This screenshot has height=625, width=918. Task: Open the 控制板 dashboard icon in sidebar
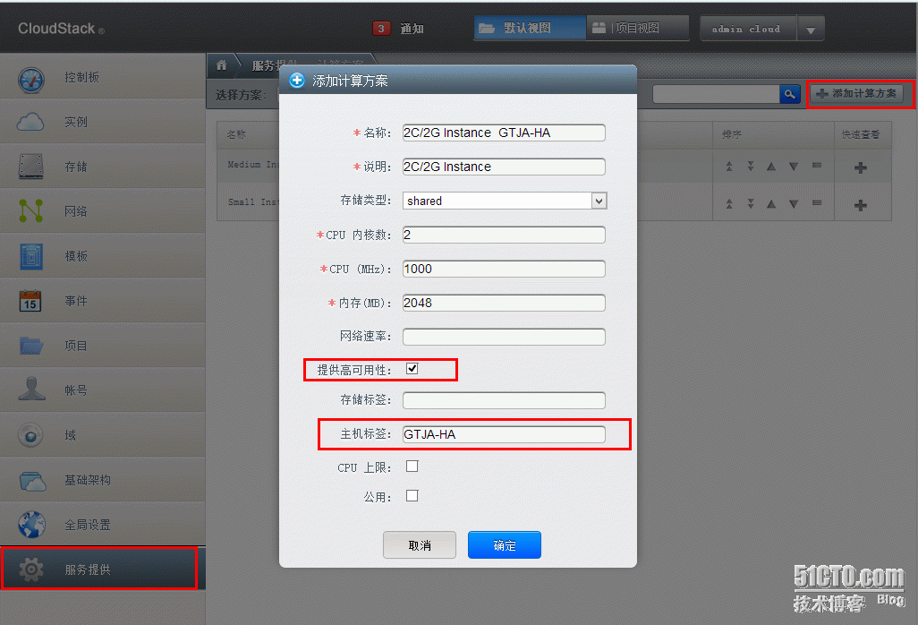click(x=31, y=81)
